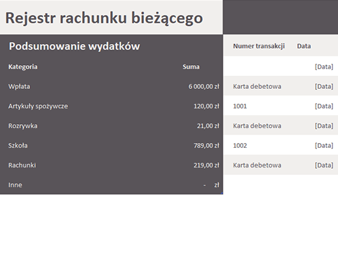Click the 'Rachunki' category cell

(22, 165)
